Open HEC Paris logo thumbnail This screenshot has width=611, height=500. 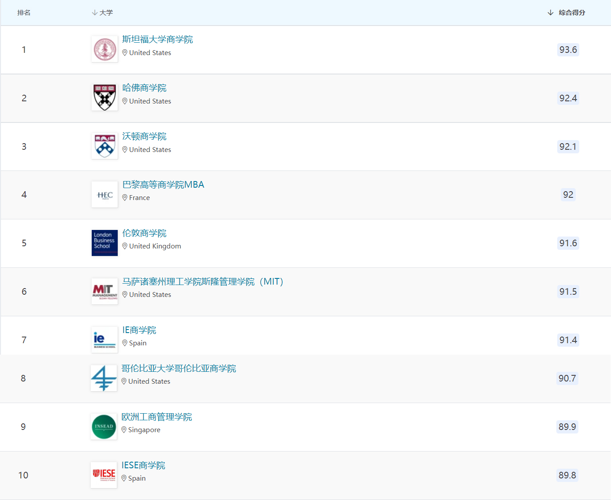tap(104, 194)
